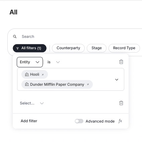142x142 pixels.
Task: Expand the entity values chevron
Action: pos(117,80)
